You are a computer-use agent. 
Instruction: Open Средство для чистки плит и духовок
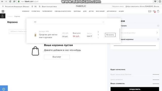48,36
